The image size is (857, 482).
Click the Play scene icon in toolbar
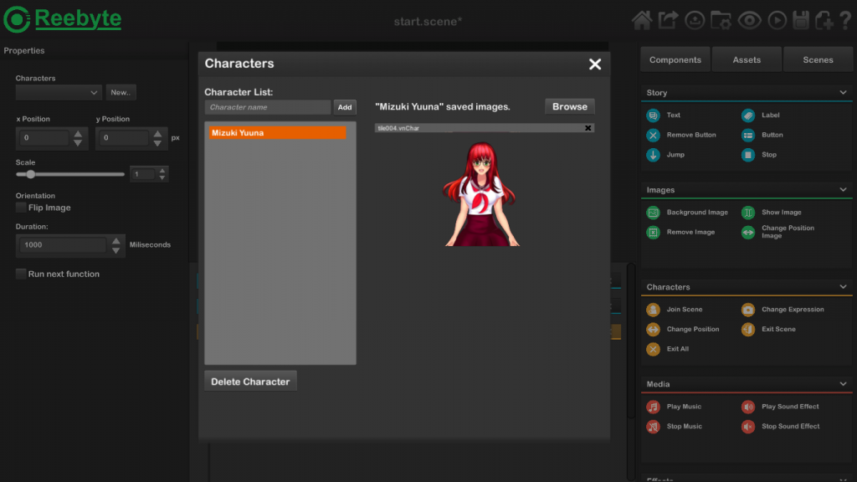point(777,20)
